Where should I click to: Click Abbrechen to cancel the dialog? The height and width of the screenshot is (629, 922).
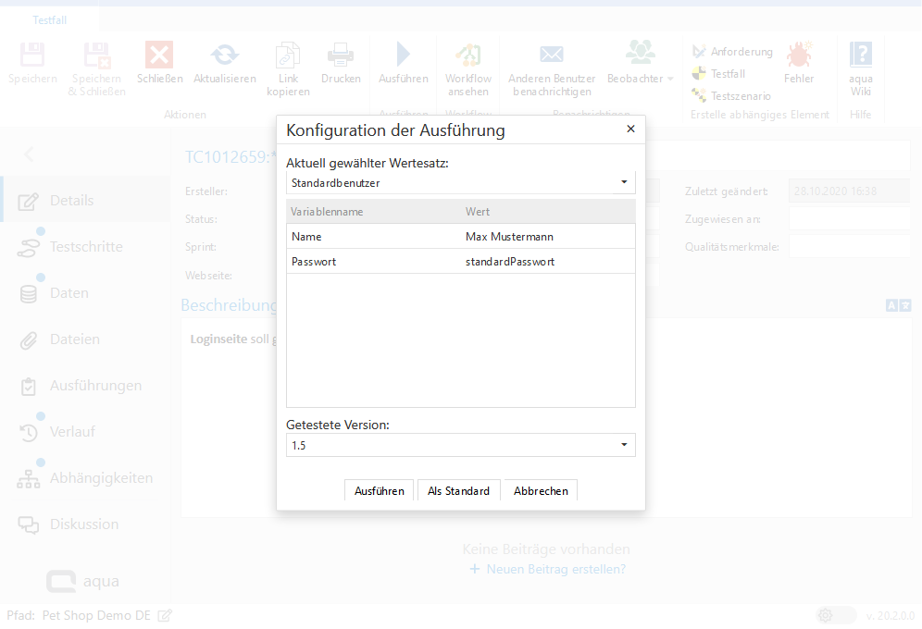(x=541, y=490)
